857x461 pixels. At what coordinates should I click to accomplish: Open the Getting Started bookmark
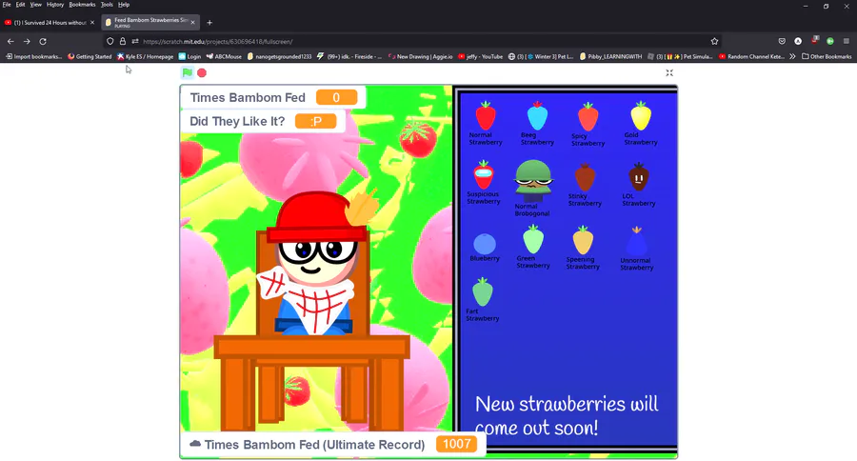90,56
